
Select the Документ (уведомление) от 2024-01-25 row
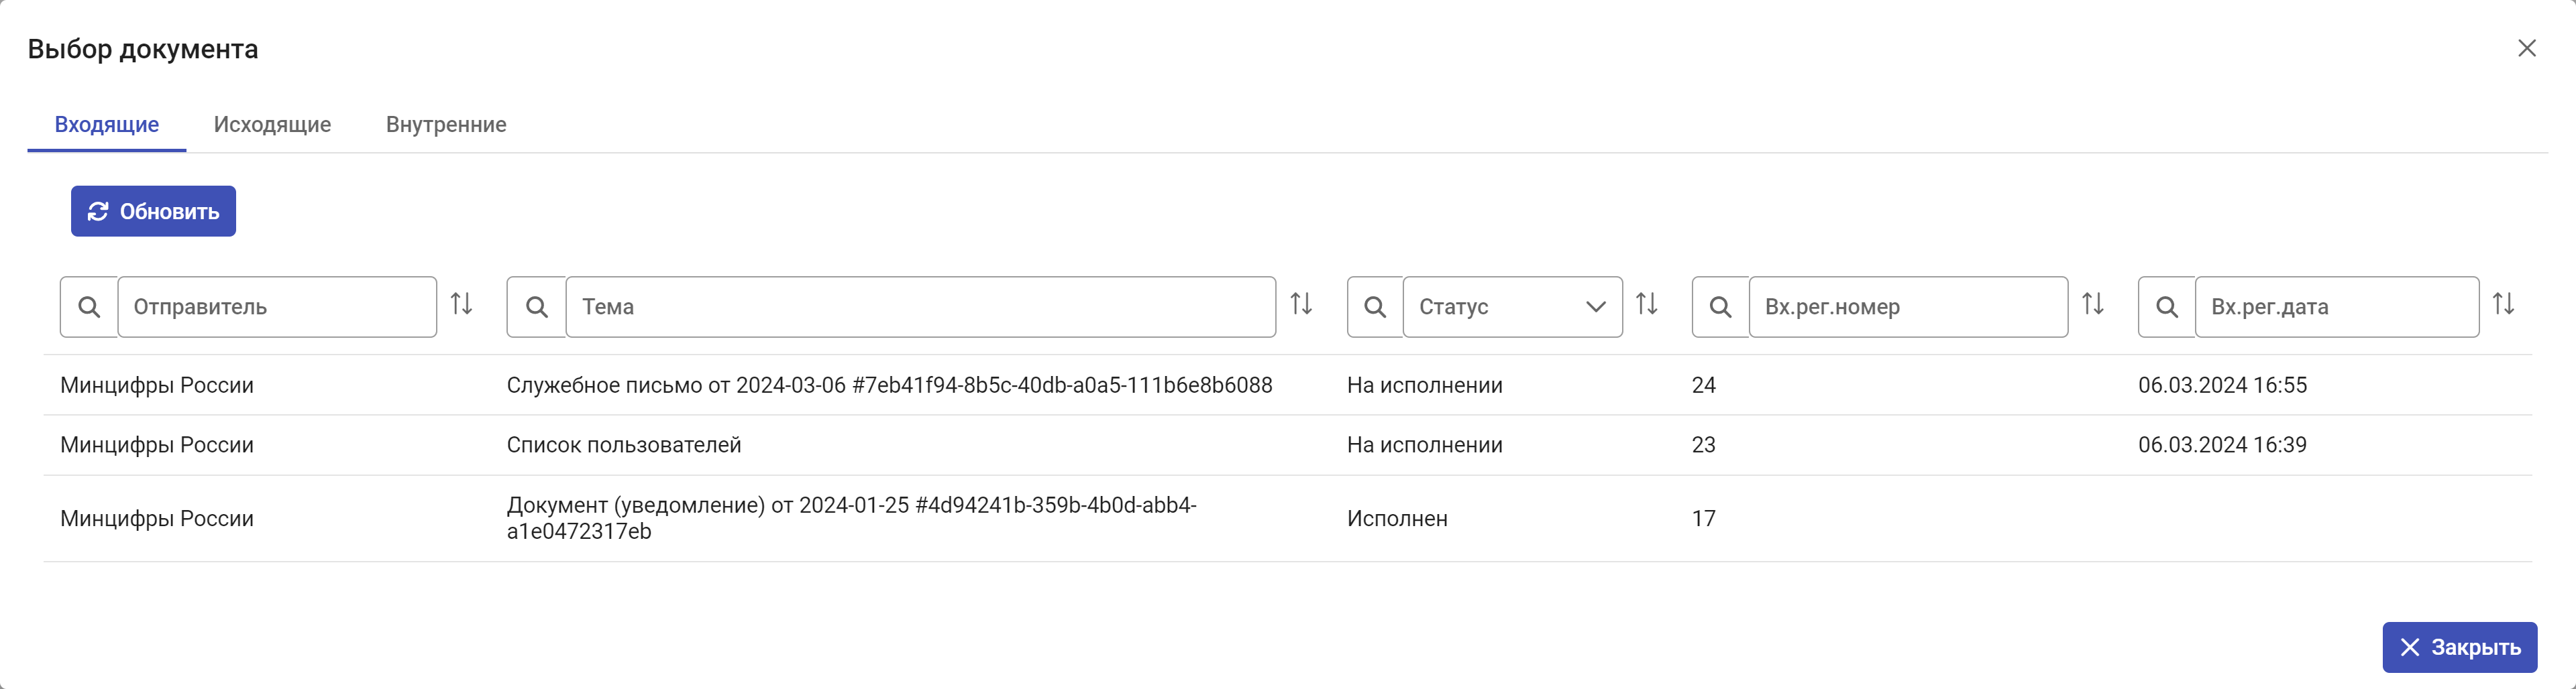pyautogui.click(x=1288, y=518)
